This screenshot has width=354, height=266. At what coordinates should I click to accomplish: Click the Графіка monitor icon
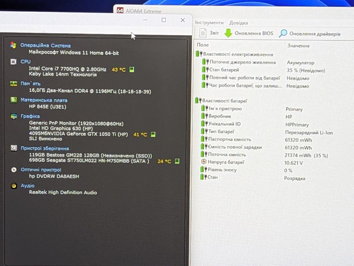(x=14, y=116)
